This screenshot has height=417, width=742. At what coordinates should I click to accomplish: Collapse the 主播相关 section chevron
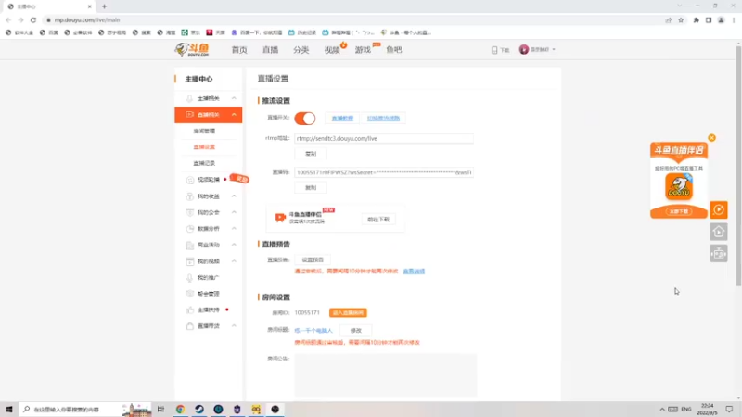(234, 98)
